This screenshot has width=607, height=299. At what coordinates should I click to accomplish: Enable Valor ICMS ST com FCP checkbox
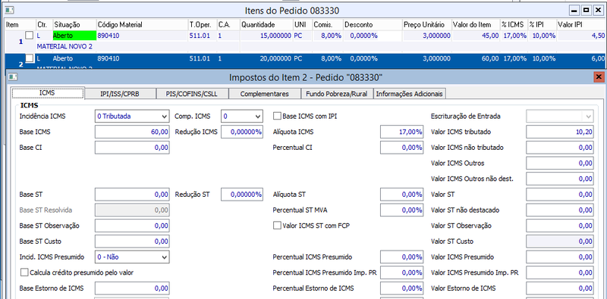(x=277, y=226)
